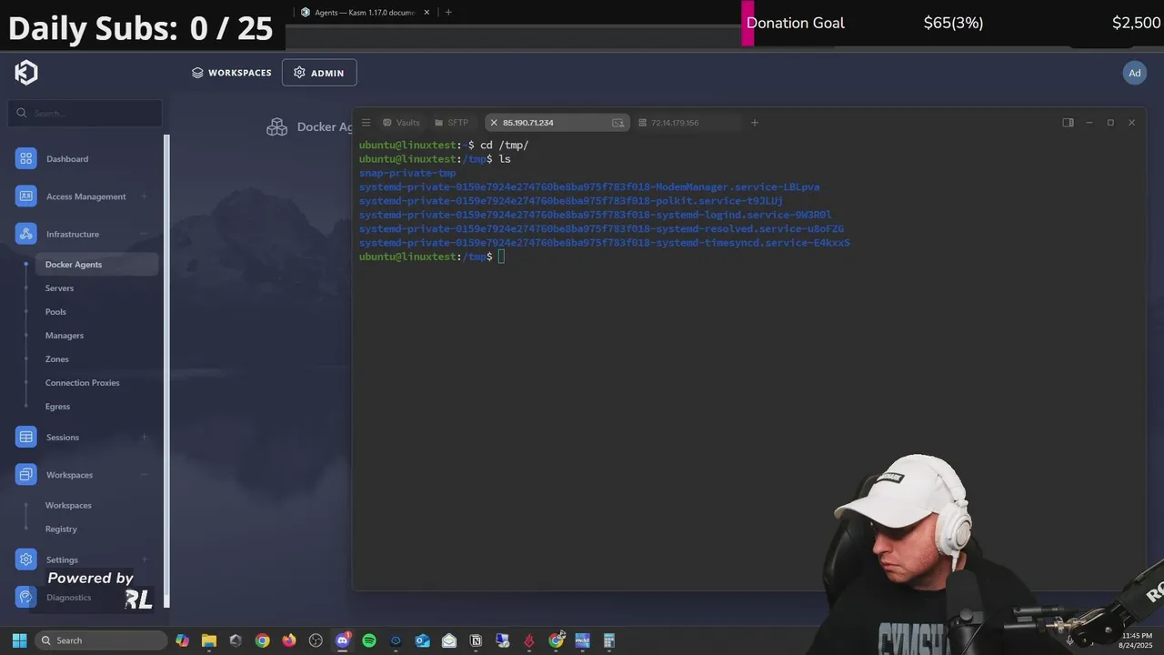The width and height of the screenshot is (1164, 655).
Task: Click the sidebar search field
Action: (x=85, y=114)
